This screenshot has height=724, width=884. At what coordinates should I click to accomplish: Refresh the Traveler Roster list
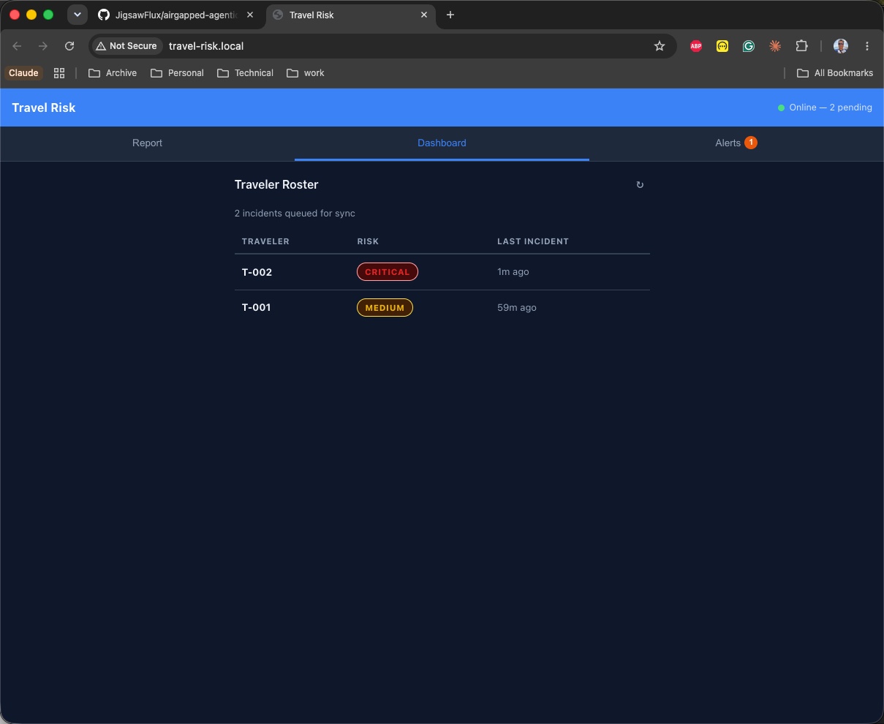coord(640,185)
